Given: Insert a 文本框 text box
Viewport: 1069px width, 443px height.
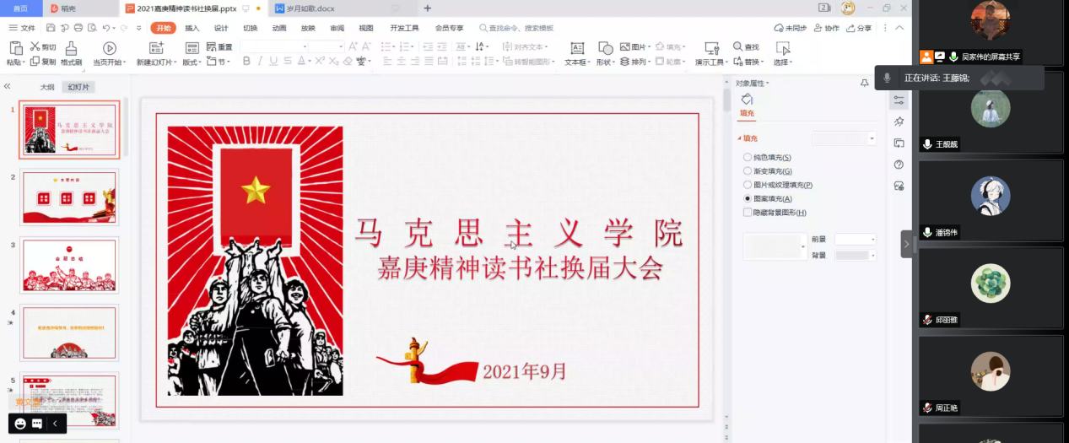Looking at the screenshot, I should (x=577, y=49).
